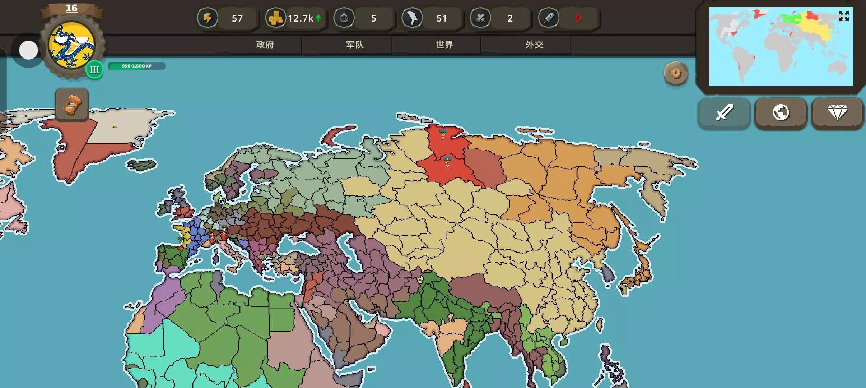Open the 外交 diplomacy tab

click(x=534, y=45)
